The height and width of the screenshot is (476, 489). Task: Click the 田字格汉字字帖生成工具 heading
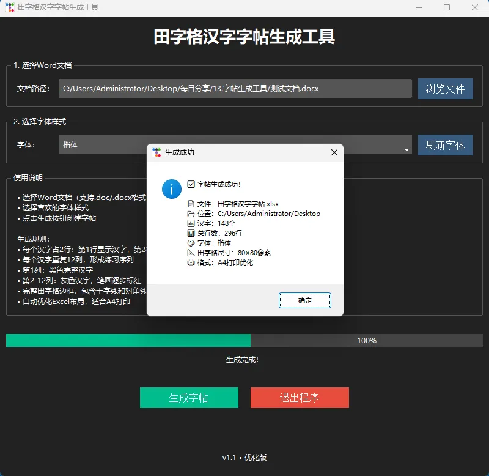(x=244, y=37)
